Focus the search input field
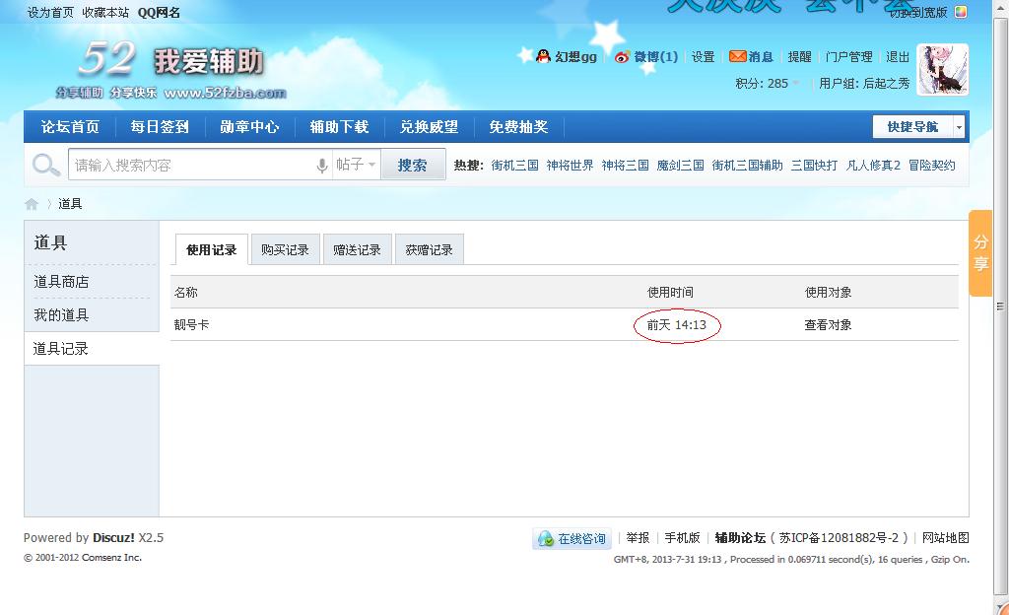Viewport: 1009px width, 615px height. pyautogui.click(x=193, y=166)
